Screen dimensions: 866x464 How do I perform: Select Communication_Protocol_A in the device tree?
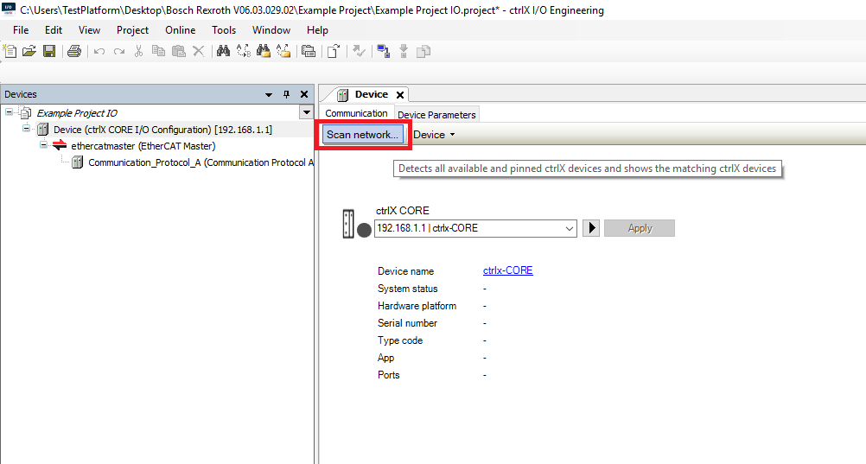[x=199, y=162]
